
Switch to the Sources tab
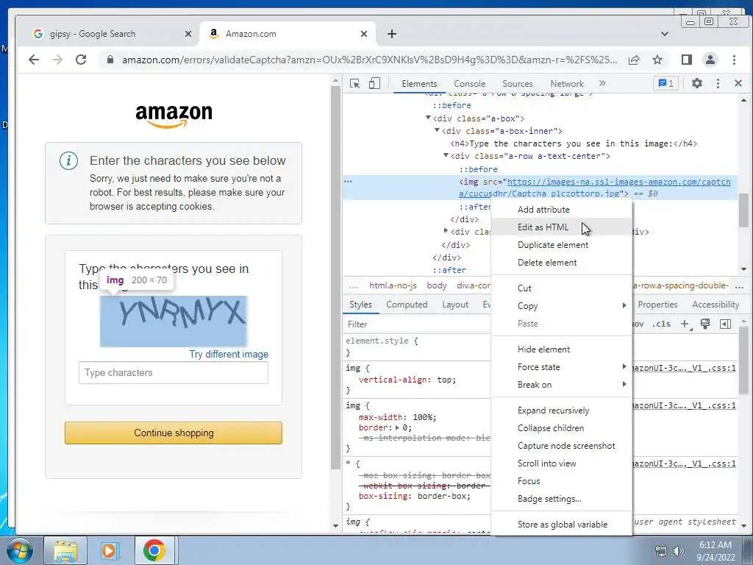517,84
